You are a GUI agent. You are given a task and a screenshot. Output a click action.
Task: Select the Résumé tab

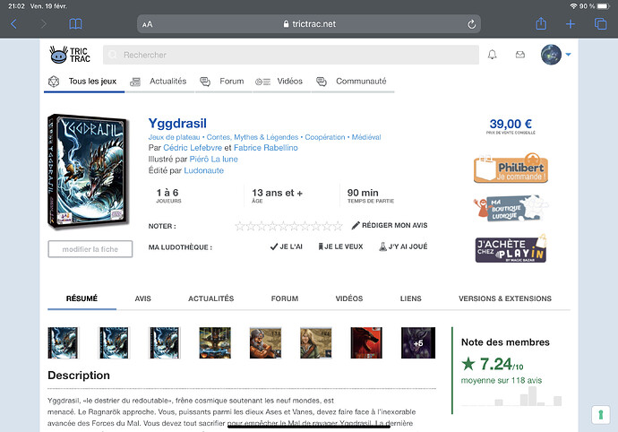[x=82, y=298]
